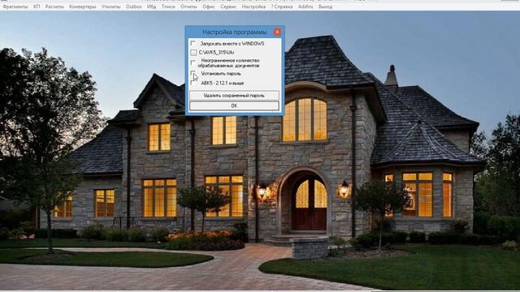Open the Офис menu

coord(209,6)
